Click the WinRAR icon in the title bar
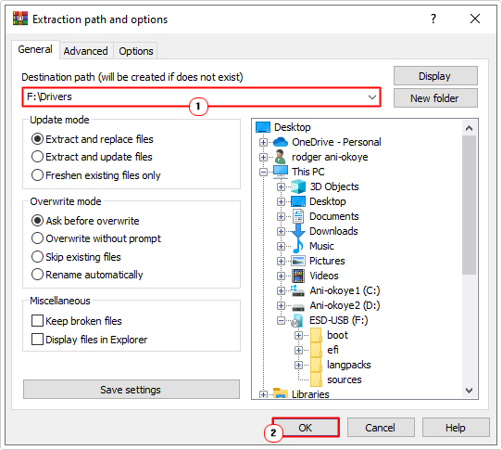502x450 pixels. point(20,19)
